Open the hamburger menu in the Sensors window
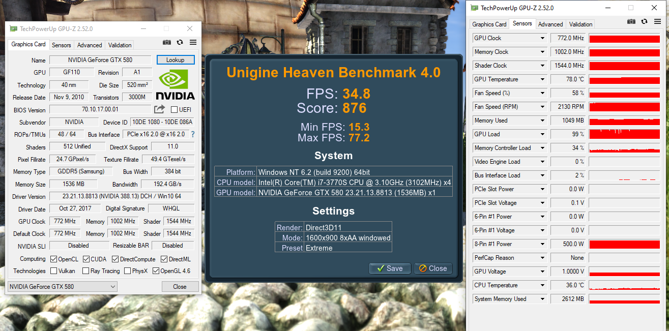Screen dimensions: 669x331 coord(658,21)
